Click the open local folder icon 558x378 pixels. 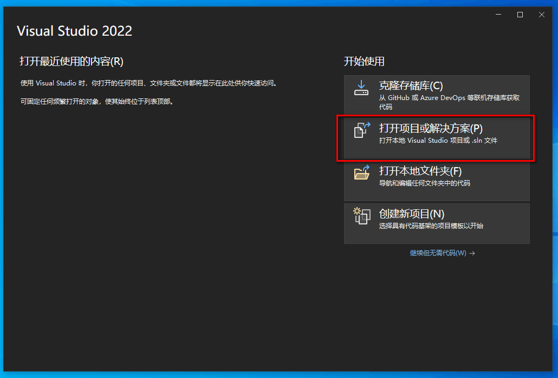pyautogui.click(x=361, y=175)
